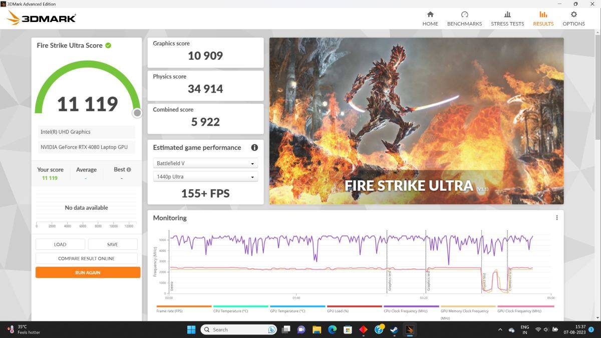Open Monitoring panel three-dot menu
The height and width of the screenshot is (338, 601).
click(556, 218)
